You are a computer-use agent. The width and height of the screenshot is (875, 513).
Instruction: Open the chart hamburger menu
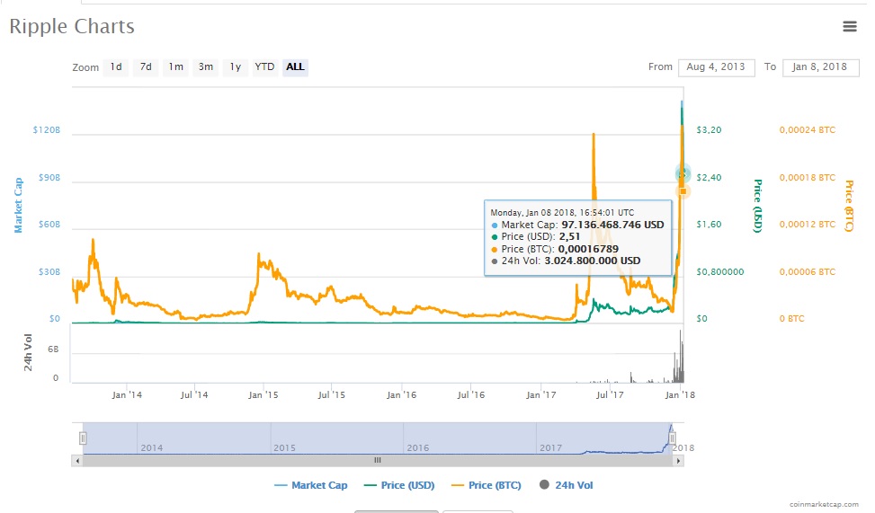849,26
